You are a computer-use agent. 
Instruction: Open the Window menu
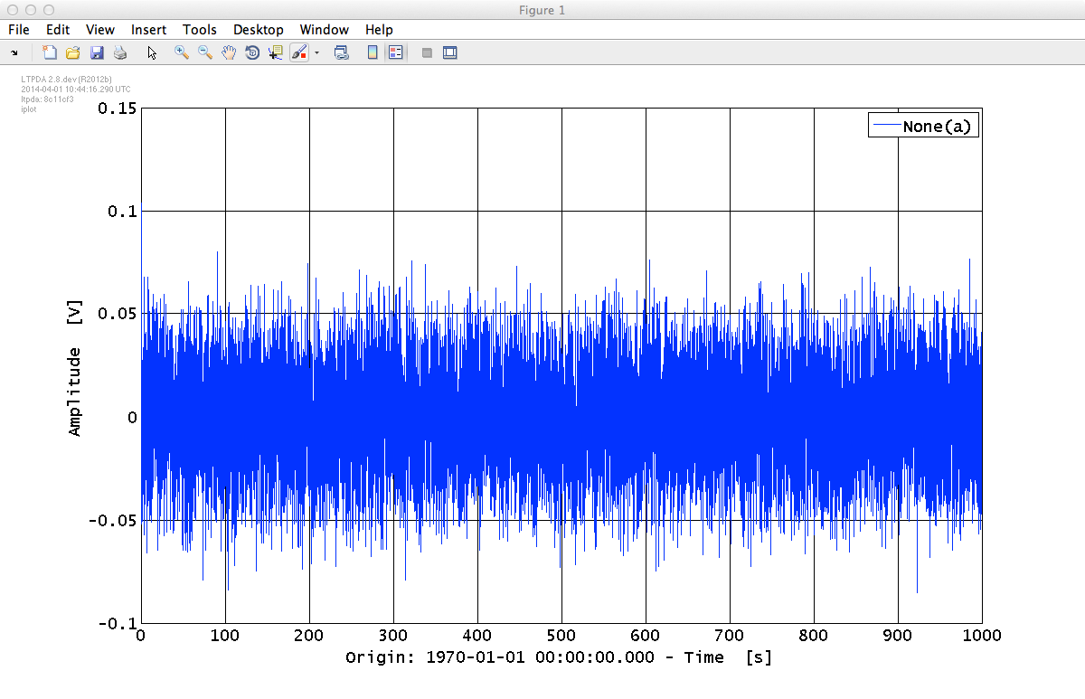(x=325, y=30)
